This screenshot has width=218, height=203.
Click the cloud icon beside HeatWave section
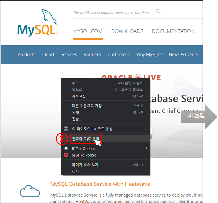point(30,191)
